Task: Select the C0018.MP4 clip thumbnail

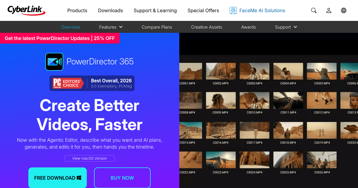Action: (x=288, y=130)
